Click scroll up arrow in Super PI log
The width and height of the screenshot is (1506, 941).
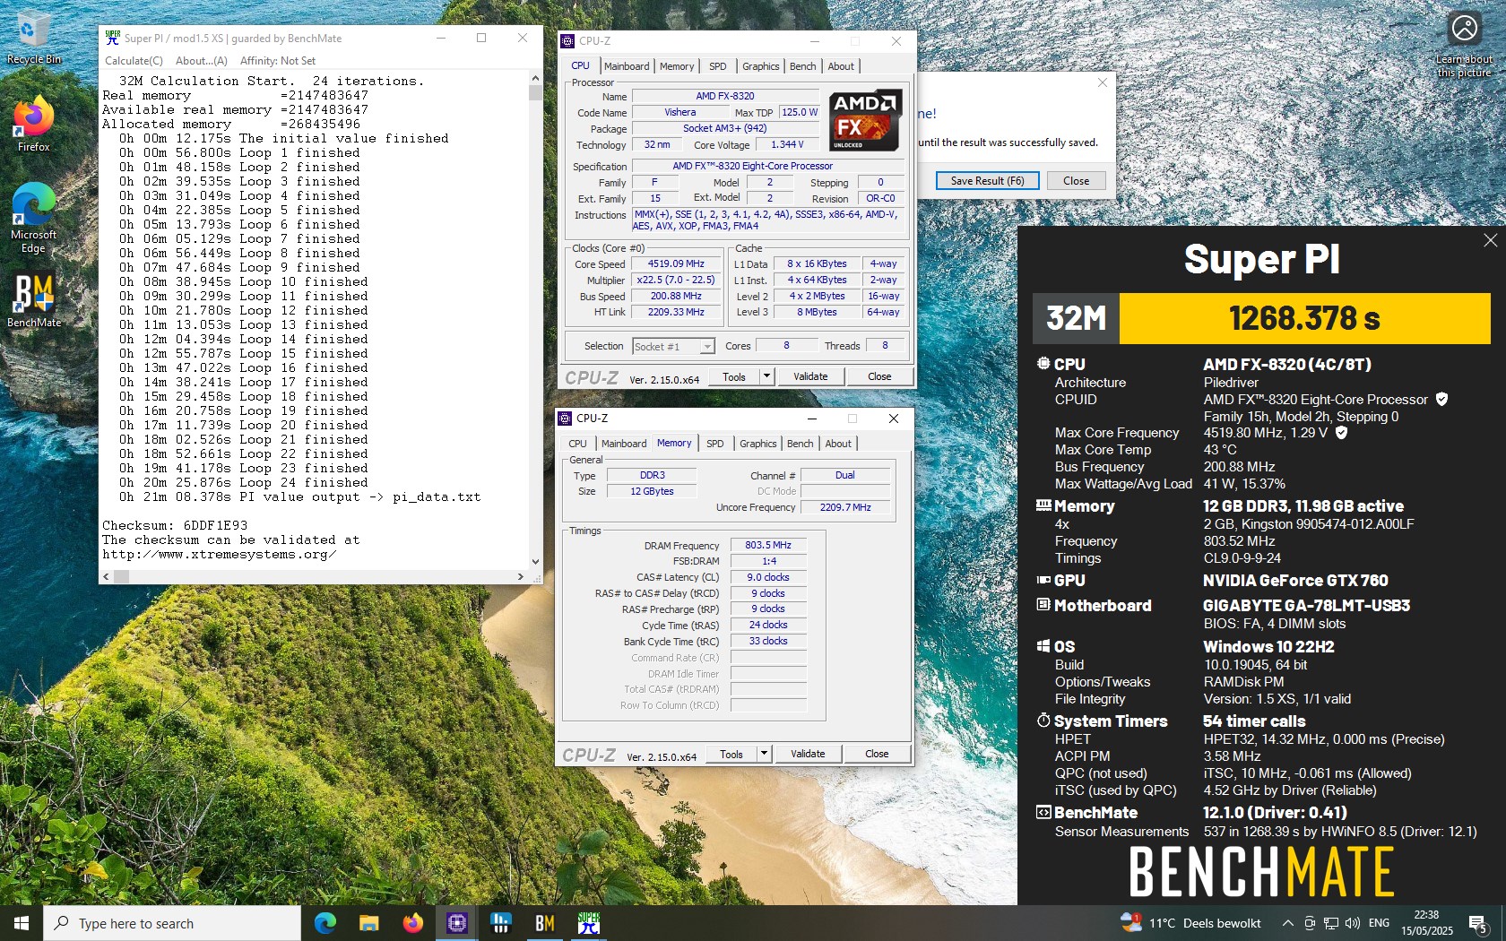point(535,79)
